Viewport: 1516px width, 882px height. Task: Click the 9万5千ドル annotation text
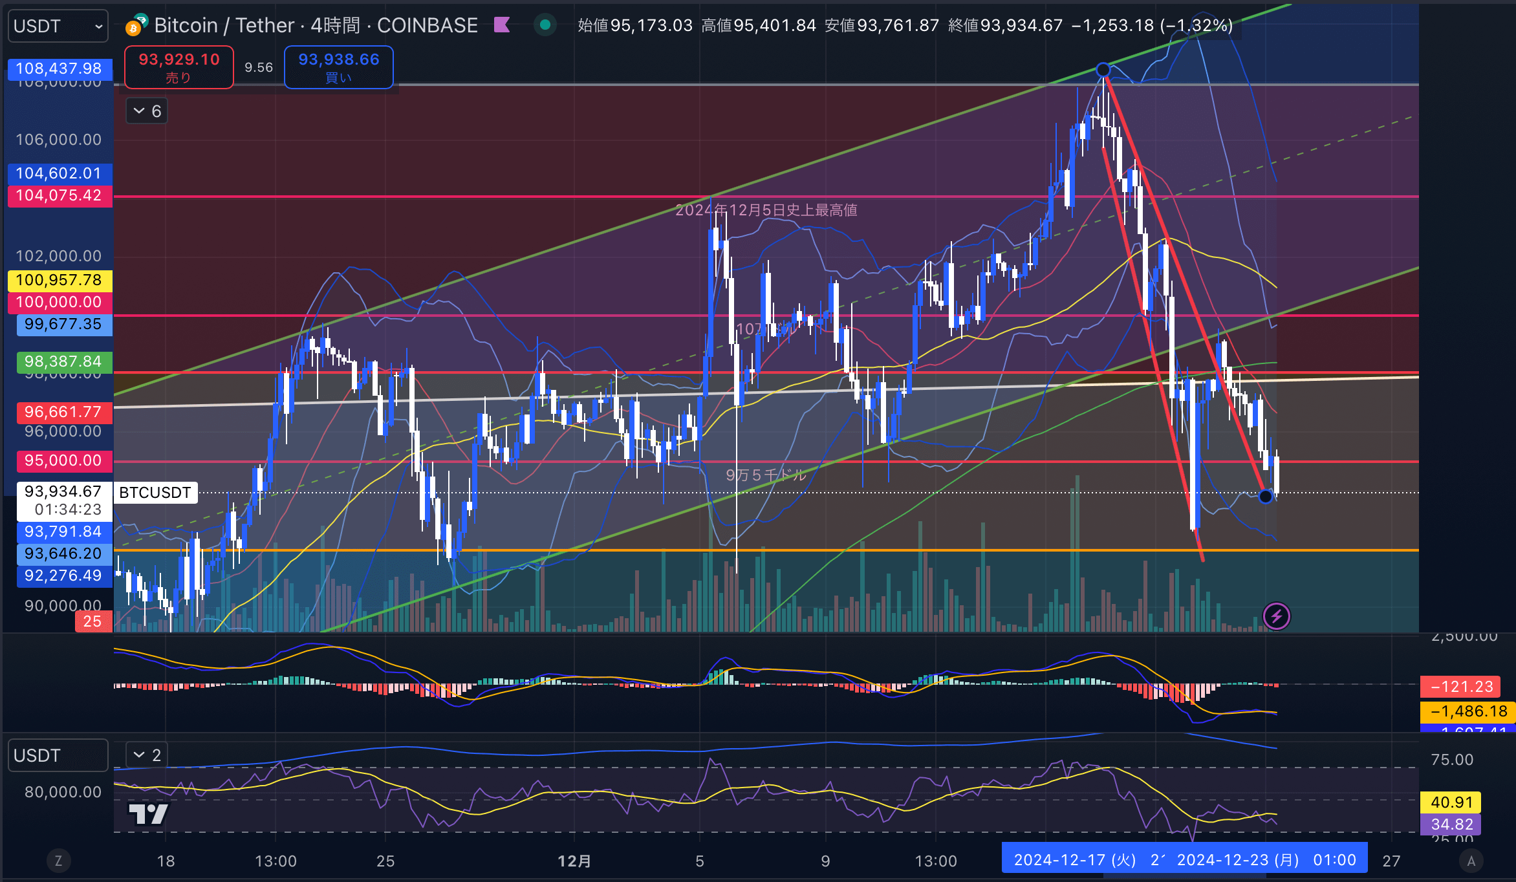(x=766, y=475)
